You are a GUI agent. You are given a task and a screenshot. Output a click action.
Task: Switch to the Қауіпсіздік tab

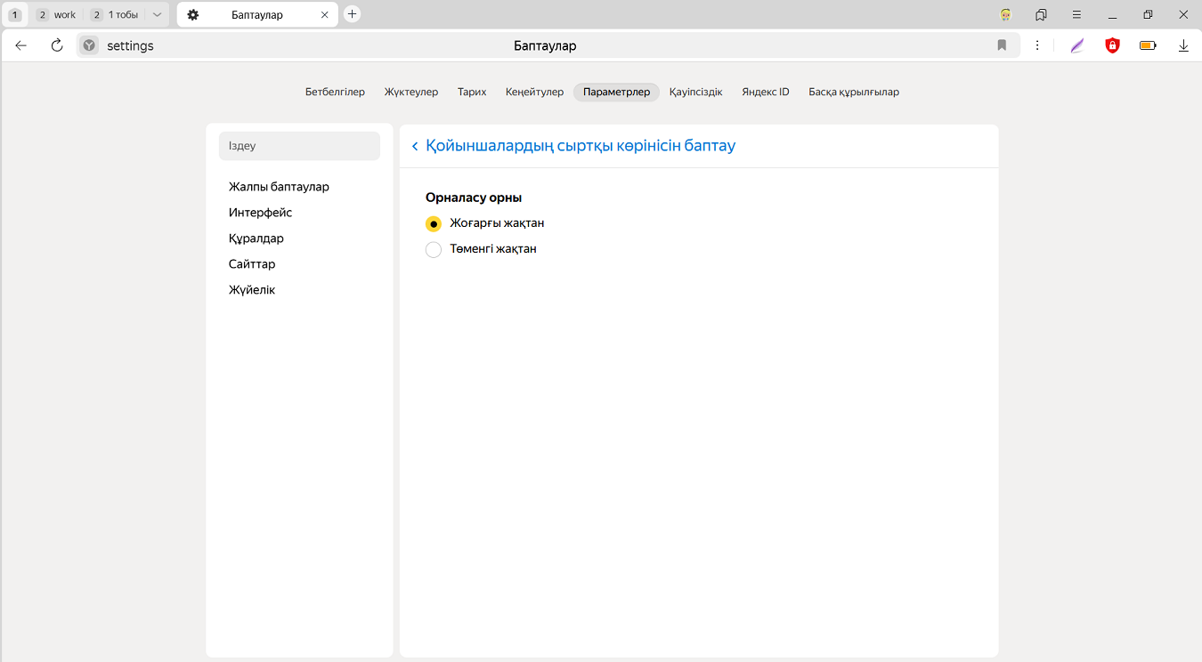coord(695,92)
